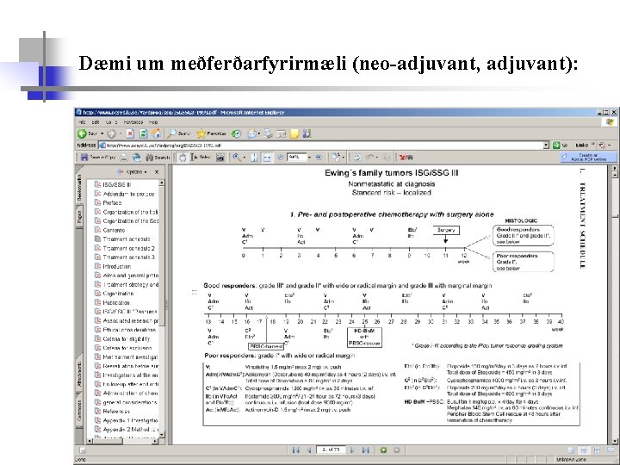Viewport: 620px width, 465px height.
Task: Click the IE Print icon
Action: pos(269,133)
